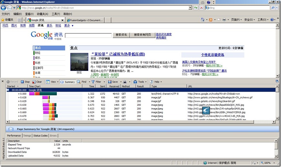The image size is (281, 167).
Task: Open the tab list dropdown arrow
Action: pos(24,20)
